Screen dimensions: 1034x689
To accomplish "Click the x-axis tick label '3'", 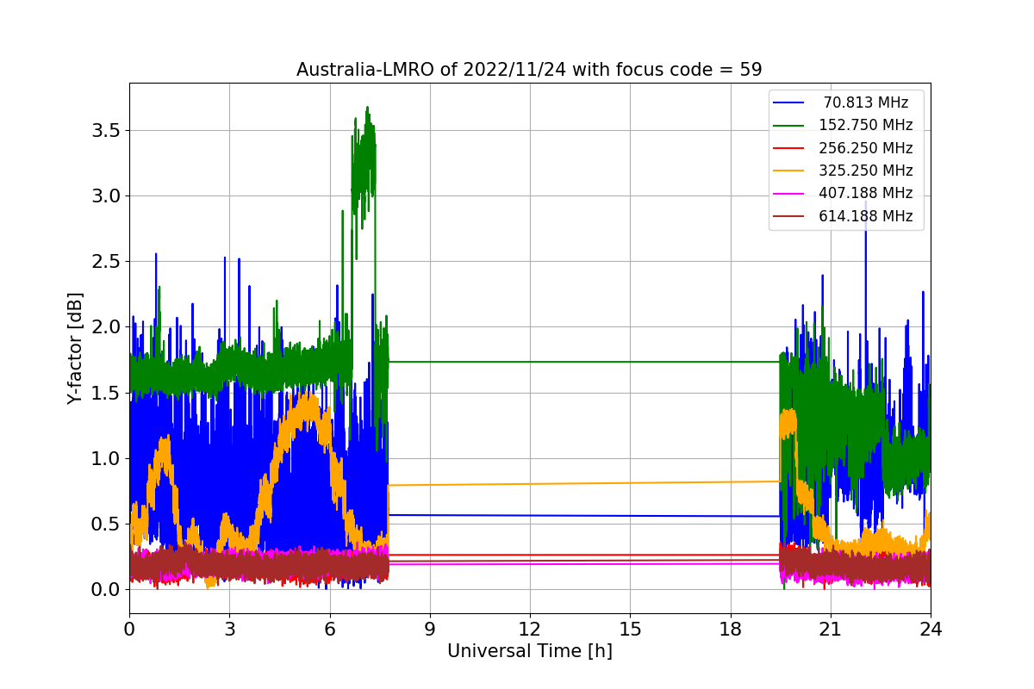I will pos(229,629).
